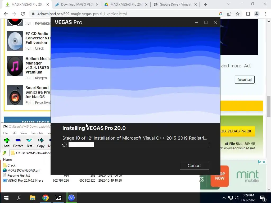
Task: Open the Windows Start menu
Action: tap(6, 198)
